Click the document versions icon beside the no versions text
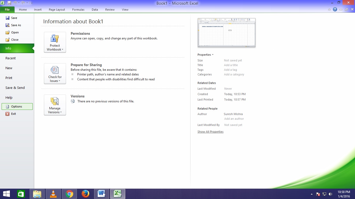 point(73,101)
